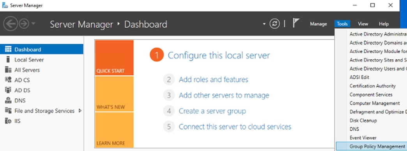The width and height of the screenshot is (407, 151).
Task: Select the QUICK START tile
Action: (114, 58)
